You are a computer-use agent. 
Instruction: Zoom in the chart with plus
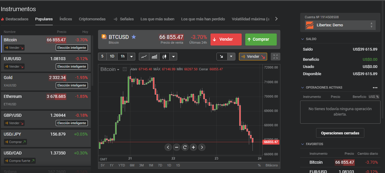[193, 147]
